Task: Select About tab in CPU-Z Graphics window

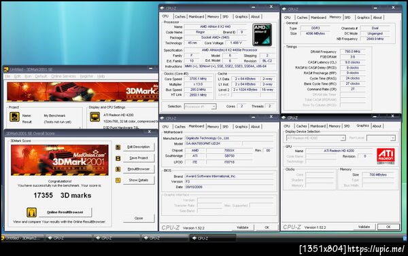Action: 377,126
